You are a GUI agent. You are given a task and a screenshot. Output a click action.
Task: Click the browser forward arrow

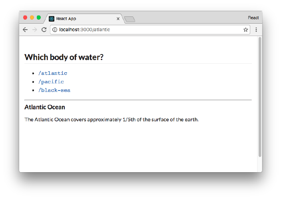click(35, 30)
